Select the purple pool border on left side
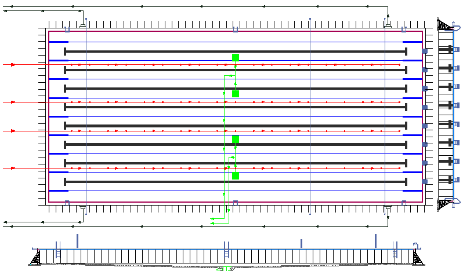Viewport: 463px width, 271px height. [49, 116]
